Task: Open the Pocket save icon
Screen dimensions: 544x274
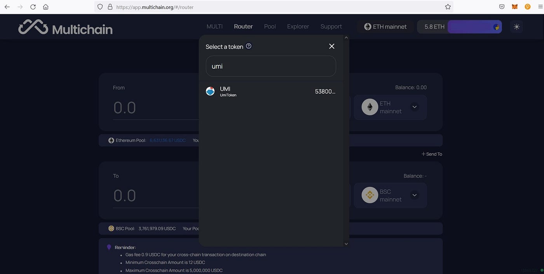Action: point(502,7)
